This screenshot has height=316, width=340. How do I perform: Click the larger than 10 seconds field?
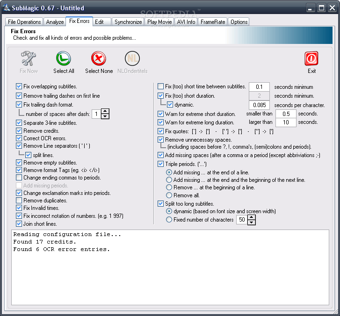(x=286, y=122)
